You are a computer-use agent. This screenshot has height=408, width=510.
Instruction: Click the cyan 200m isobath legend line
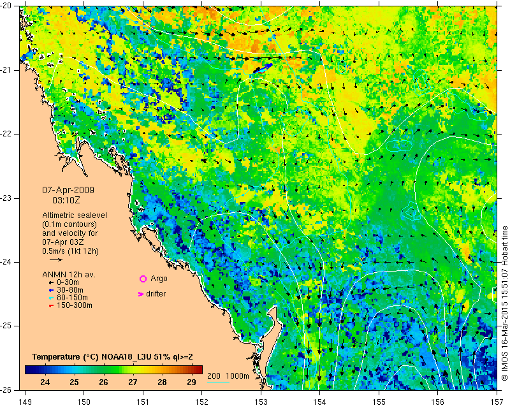point(218,382)
